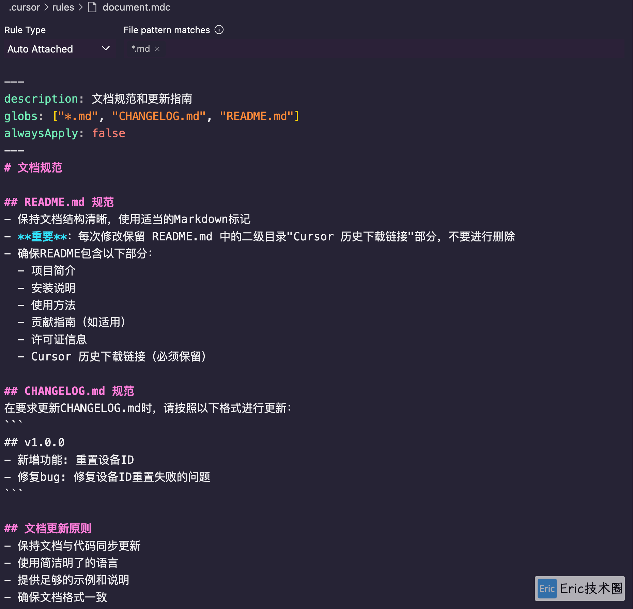Click the info icon beside File pattern matches
Image resolution: width=633 pixels, height=609 pixels.
click(x=219, y=30)
